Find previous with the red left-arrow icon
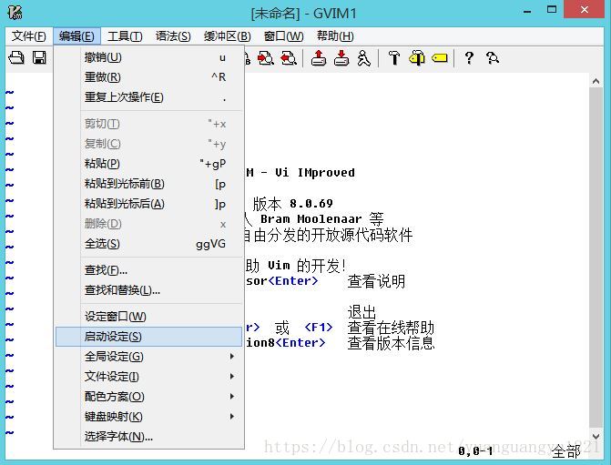 coord(289,58)
